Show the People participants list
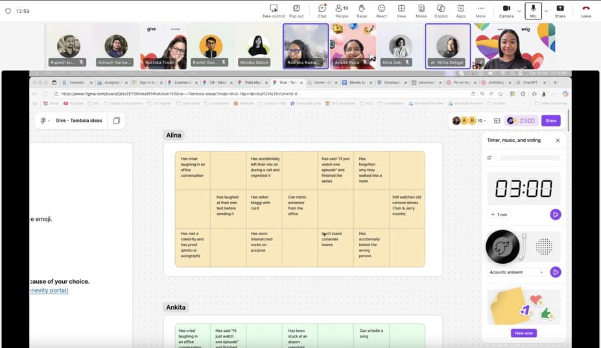The height and width of the screenshot is (348, 601). click(x=342, y=11)
